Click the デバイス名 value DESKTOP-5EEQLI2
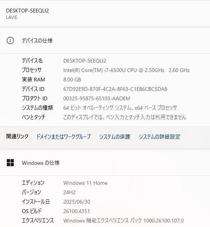The width and height of the screenshot is (210, 227). pos(85,61)
